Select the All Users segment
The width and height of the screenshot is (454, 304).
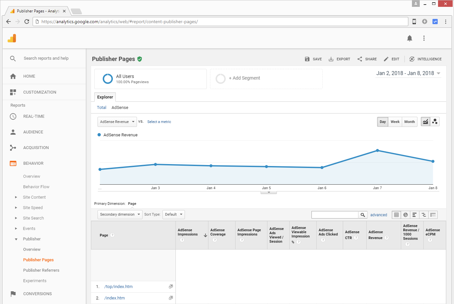150,79
